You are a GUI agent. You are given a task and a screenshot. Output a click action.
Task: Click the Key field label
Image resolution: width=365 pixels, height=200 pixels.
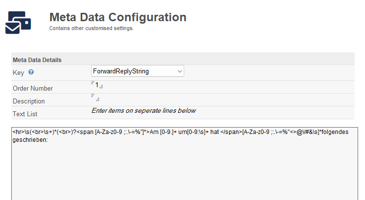click(x=18, y=72)
